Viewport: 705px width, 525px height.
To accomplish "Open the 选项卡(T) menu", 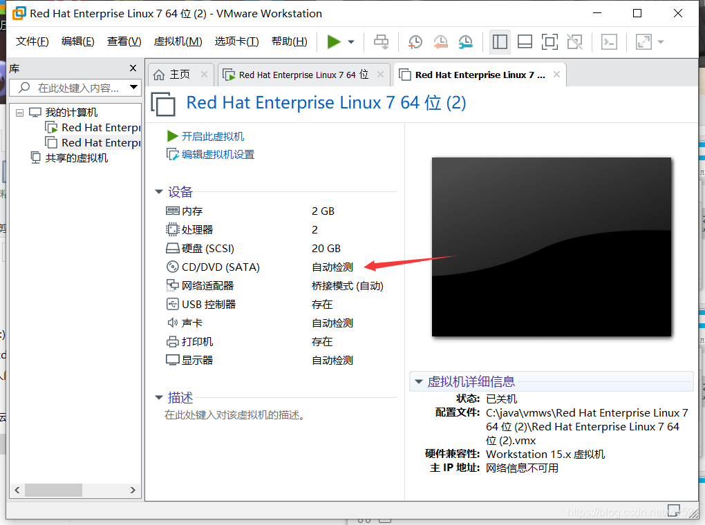I will 236,42.
